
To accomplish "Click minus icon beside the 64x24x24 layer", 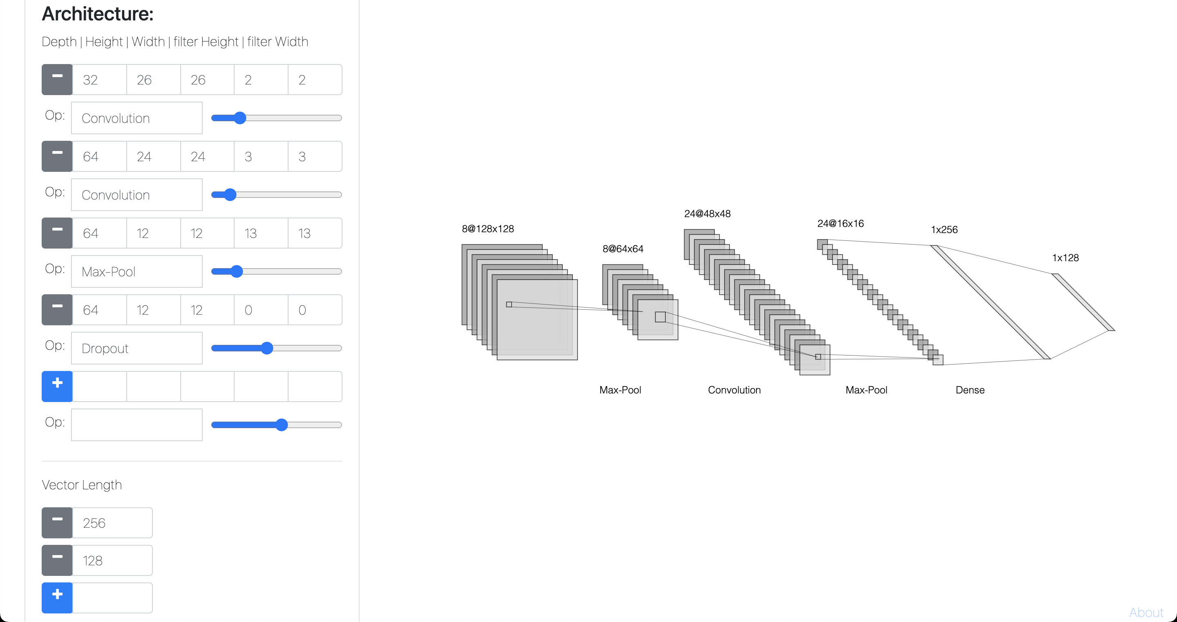I will (x=57, y=156).
